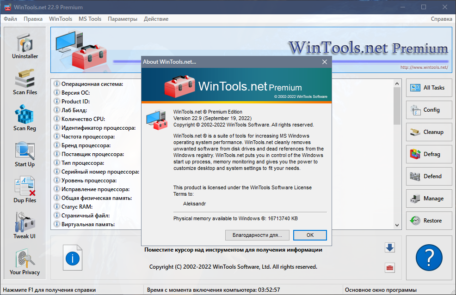Select the Поставщик процессора row
Image resolution: width=456 pixels, height=295 pixels.
89,154
